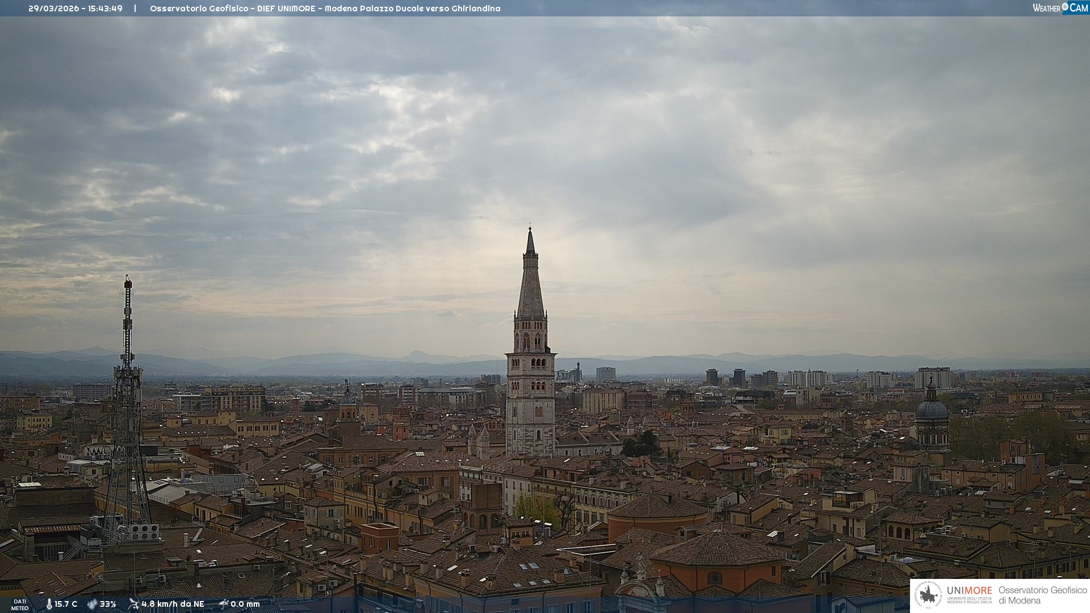Image resolution: width=1090 pixels, height=613 pixels.
Task: Click the wind vane anemometer icon
Action: click(133, 604)
